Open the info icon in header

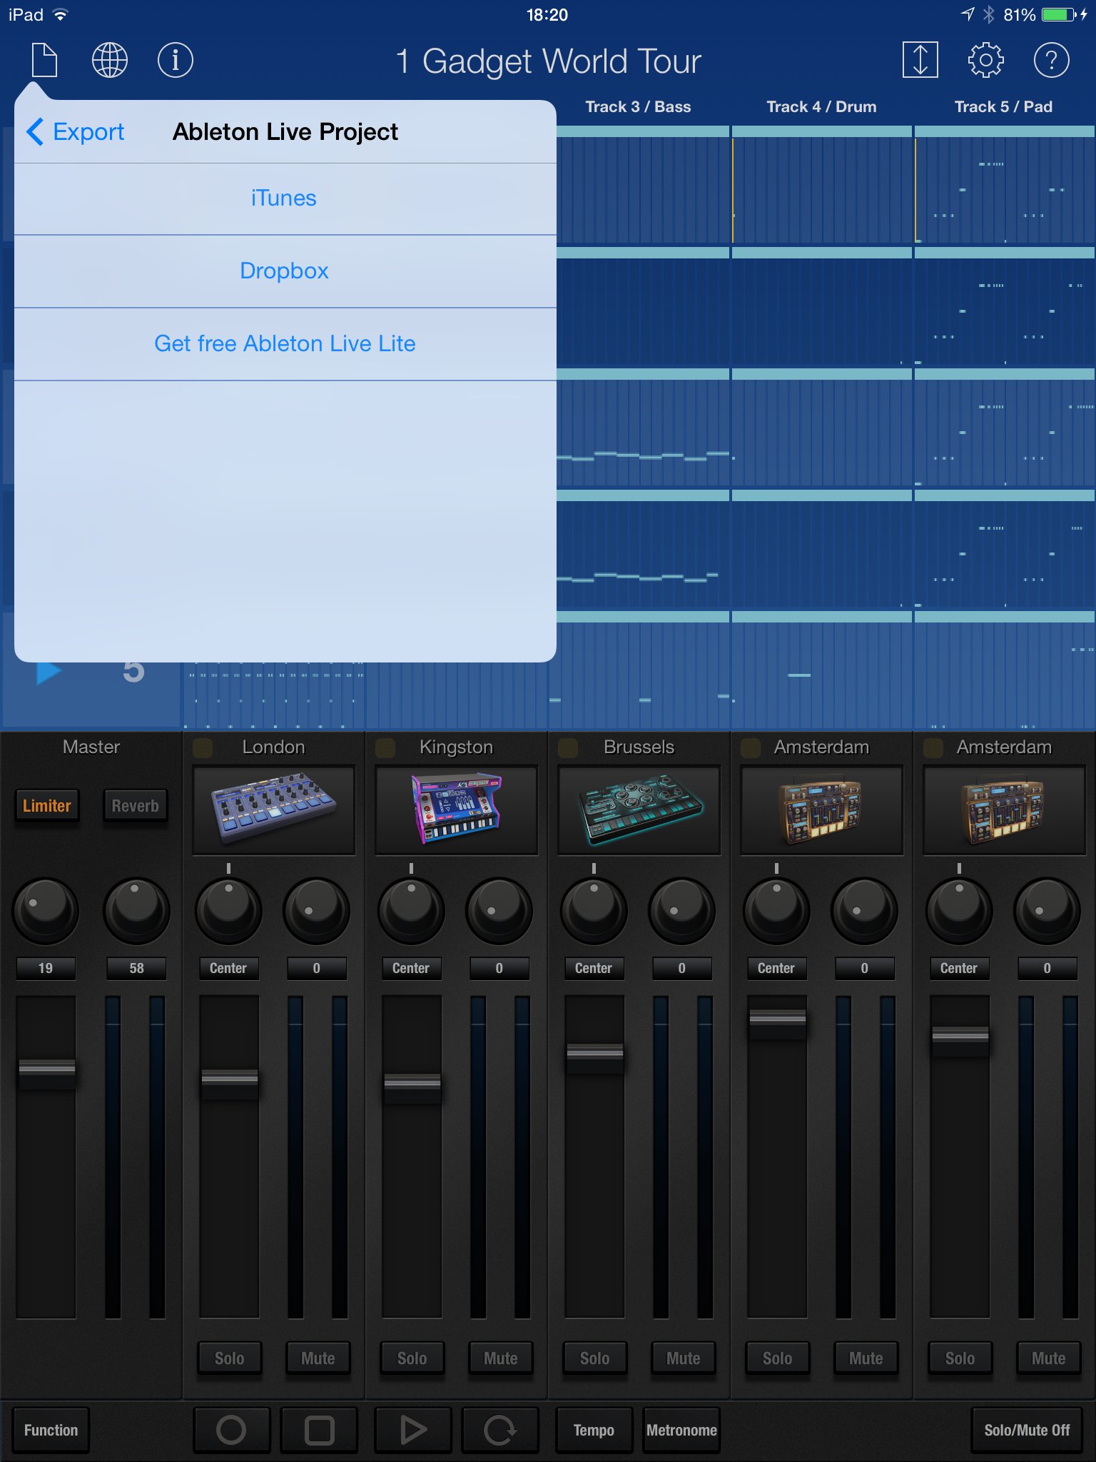[x=175, y=60]
